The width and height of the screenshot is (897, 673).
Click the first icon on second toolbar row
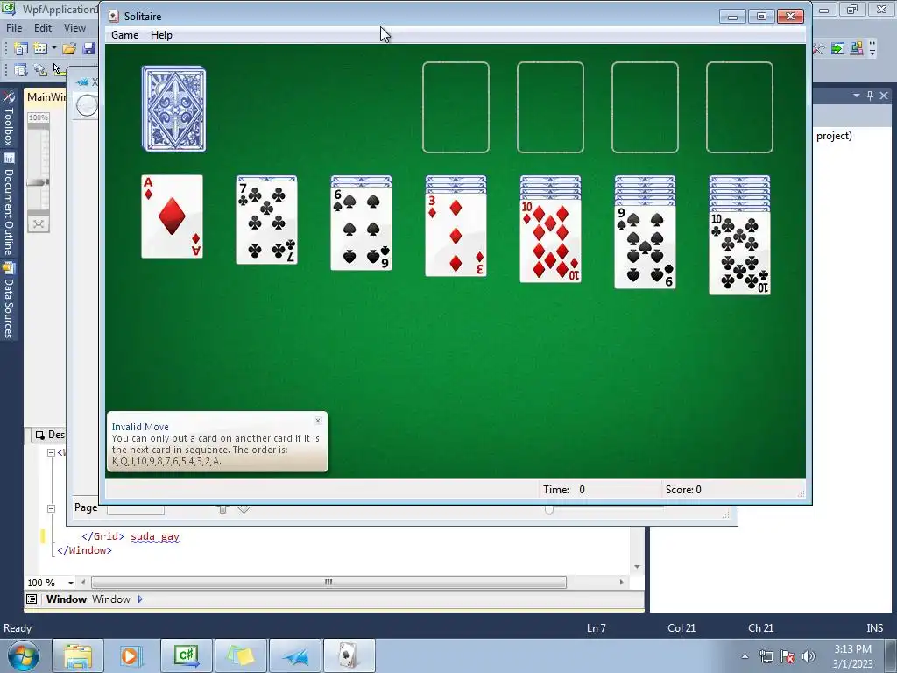coord(21,70)
